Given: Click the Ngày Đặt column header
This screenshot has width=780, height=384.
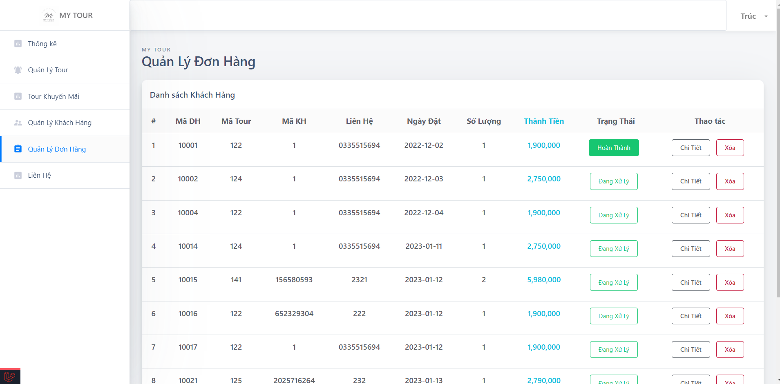Looking at the screenshot, I should click(424, 121).
